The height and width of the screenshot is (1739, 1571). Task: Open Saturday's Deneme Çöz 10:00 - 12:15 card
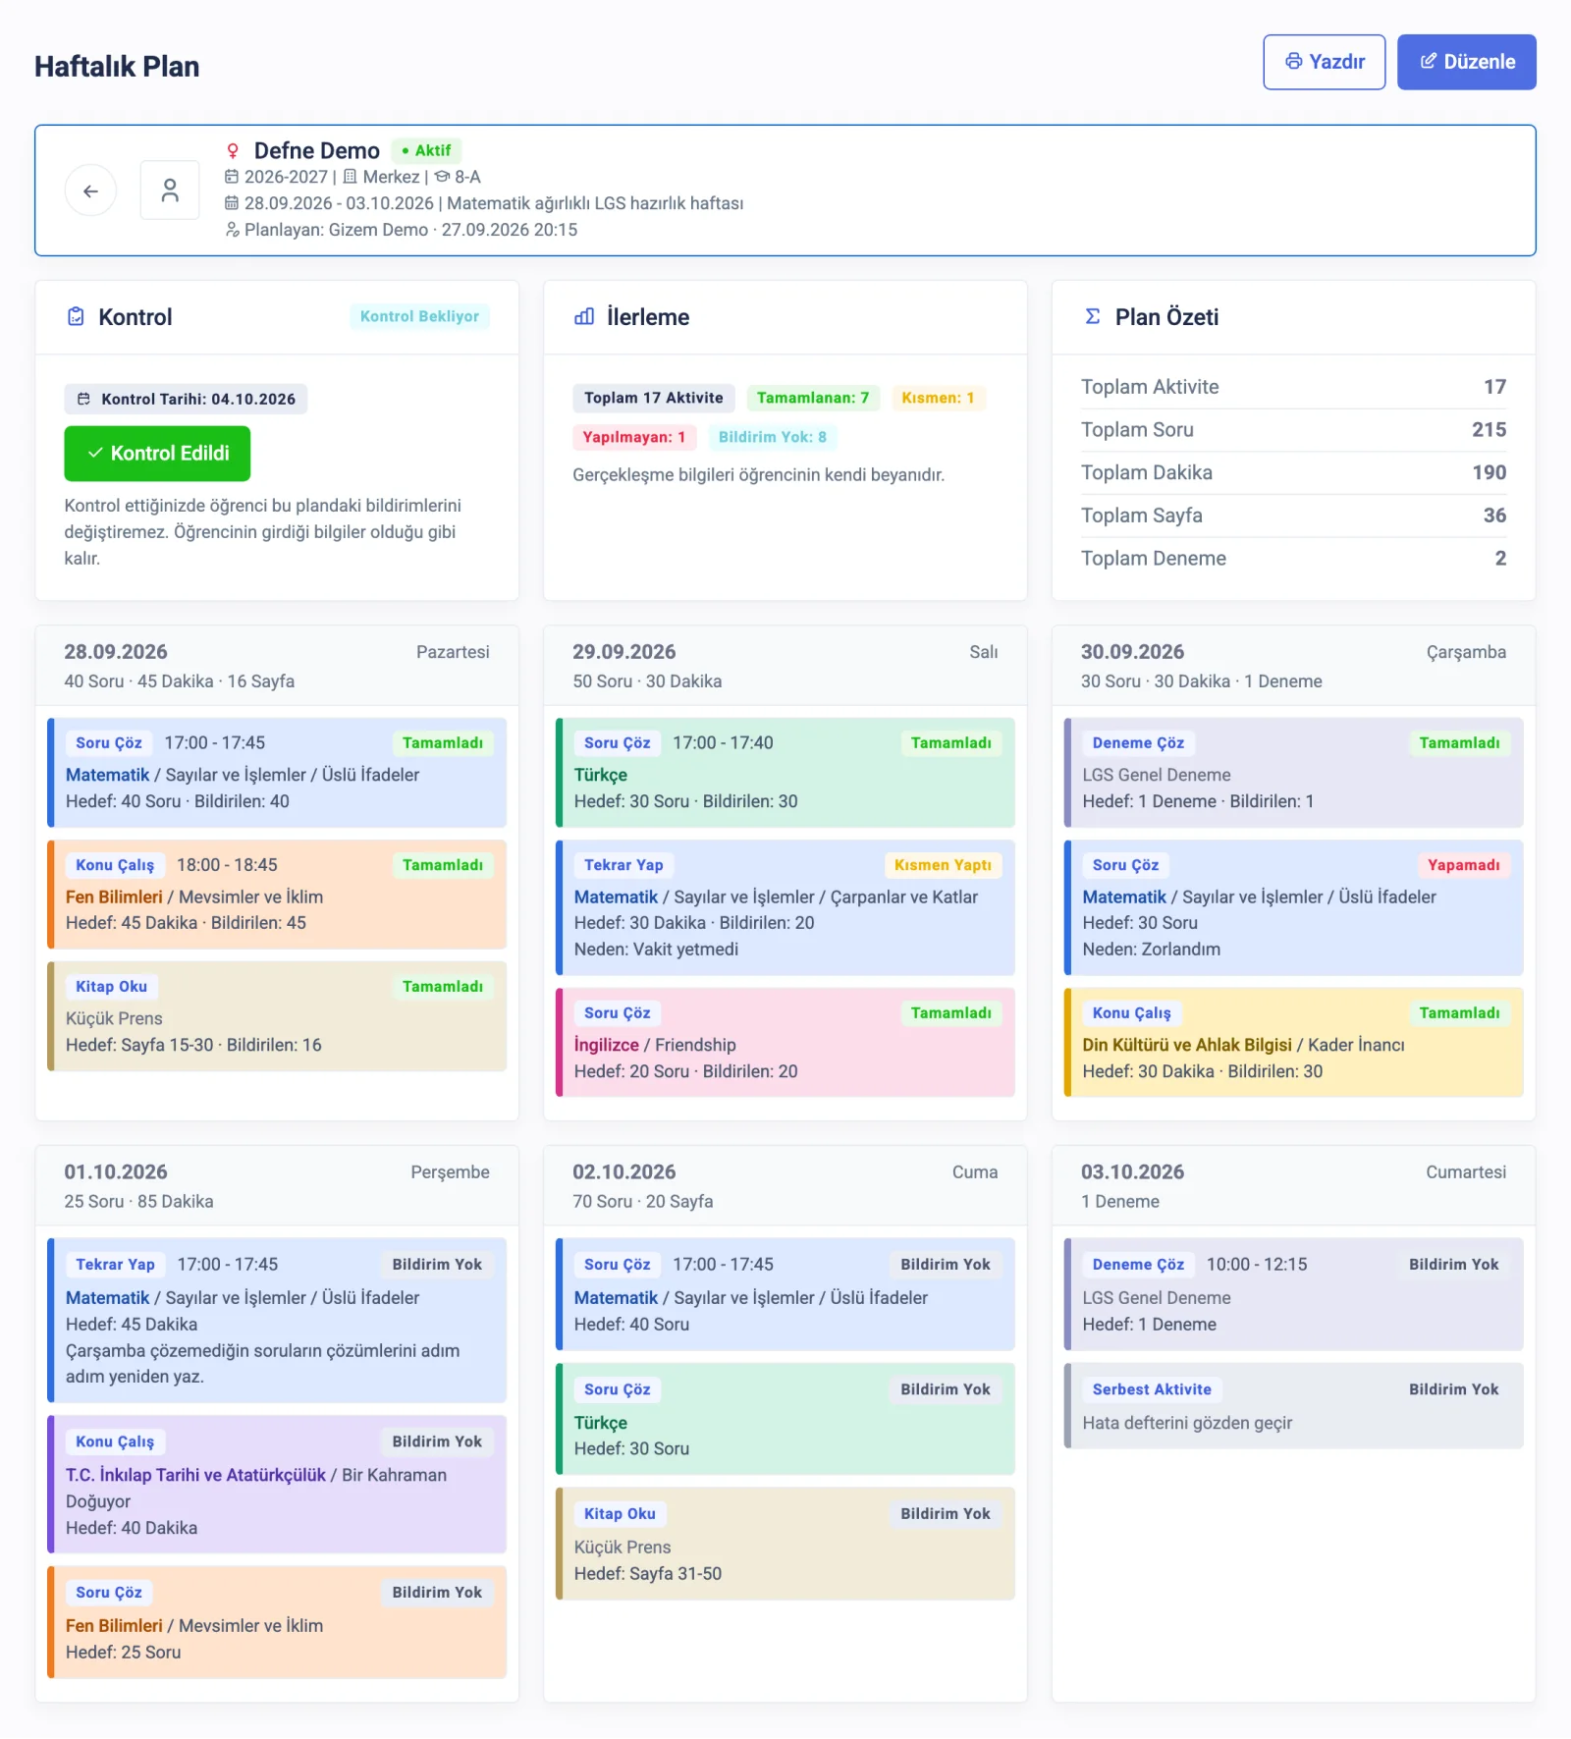pyautogui.click(x=1293, y=1294)
